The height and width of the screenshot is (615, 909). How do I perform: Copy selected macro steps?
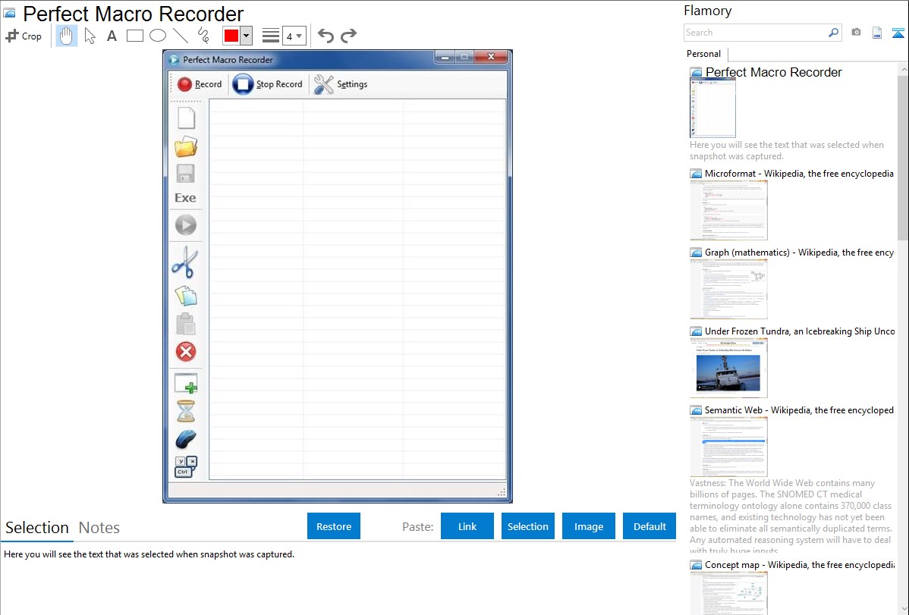pyautogui.click(x=186, y=296)
